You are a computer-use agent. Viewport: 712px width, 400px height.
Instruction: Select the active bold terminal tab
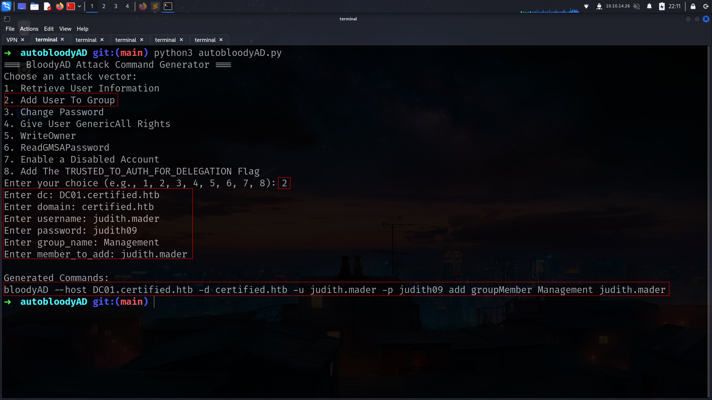[x=46, y=40]
